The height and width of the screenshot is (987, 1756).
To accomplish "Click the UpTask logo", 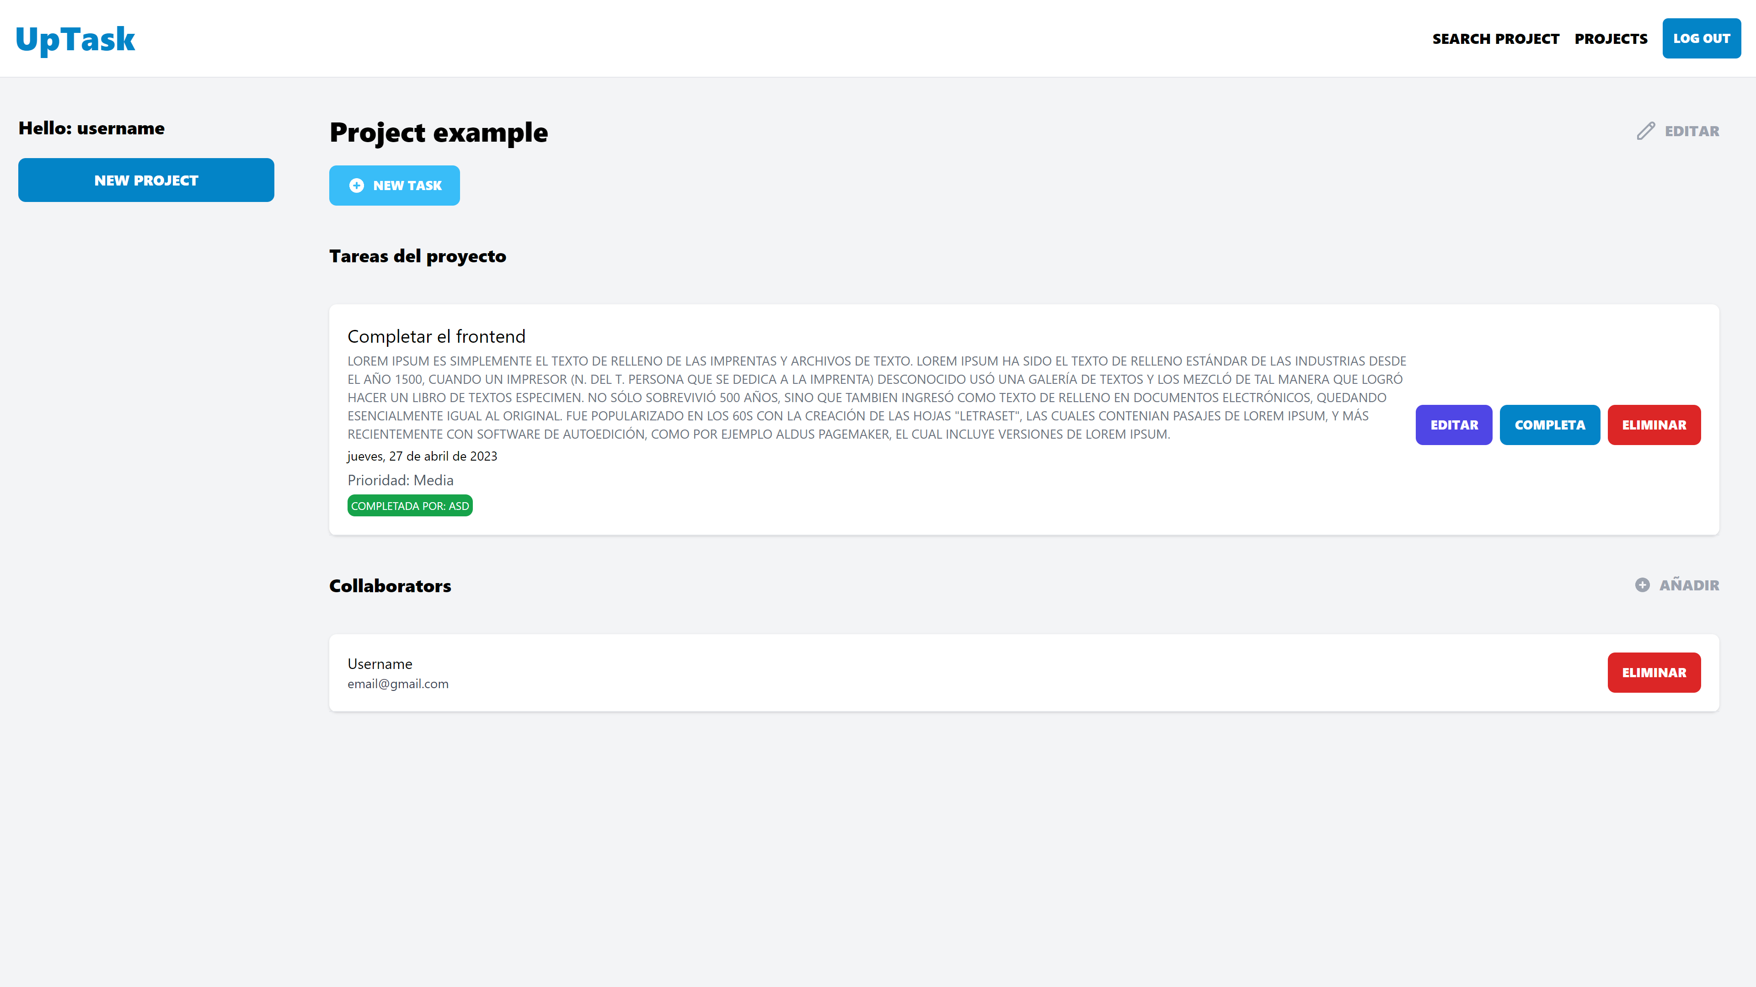I will 75,39.
